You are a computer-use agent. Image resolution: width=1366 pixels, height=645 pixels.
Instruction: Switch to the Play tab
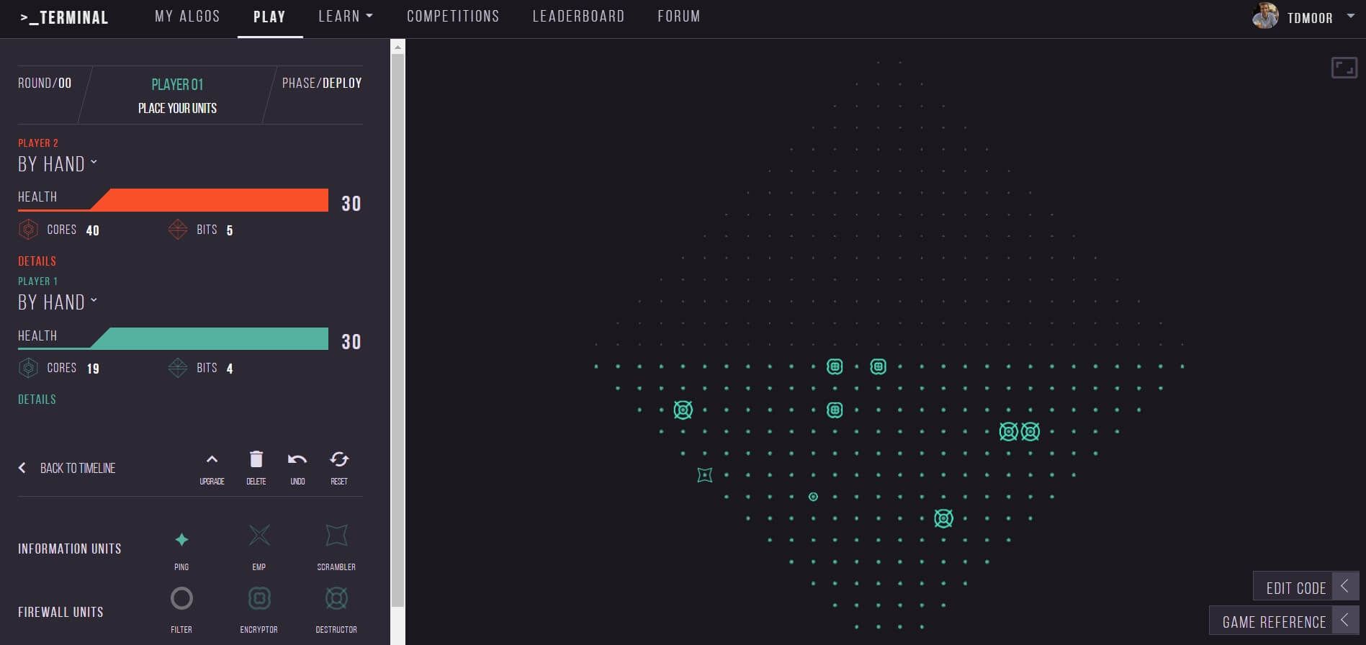coord(269,17)
